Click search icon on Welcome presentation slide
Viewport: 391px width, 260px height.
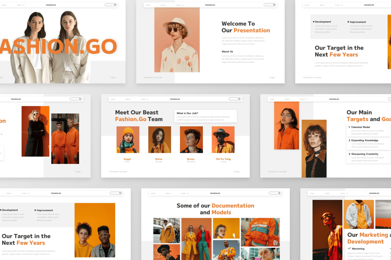pos(274,5)
